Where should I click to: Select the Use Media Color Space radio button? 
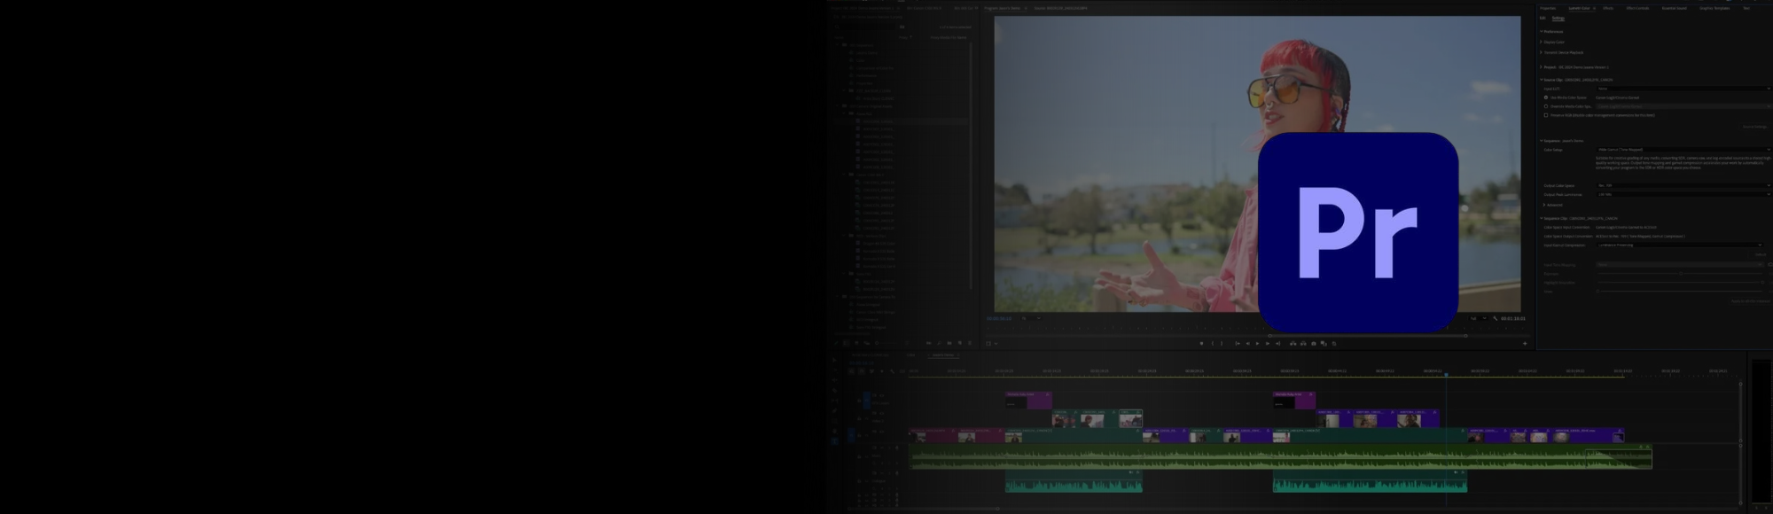point(1546,97)
